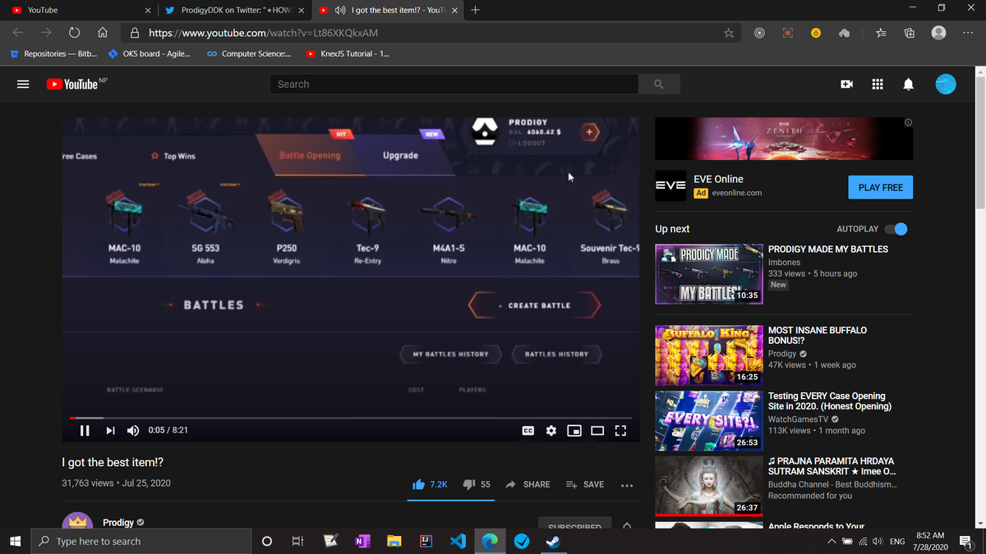The width and height of the screenshot is (986, 554).
Task: Open File Explorer from the taskbar
Action: click(394, 542)
